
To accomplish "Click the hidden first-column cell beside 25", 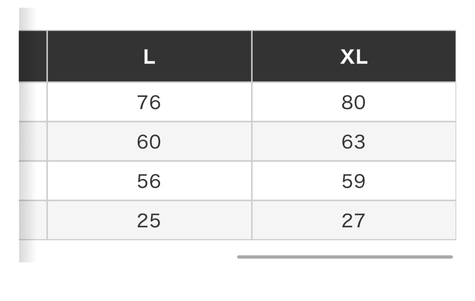I will click(33, 220).
